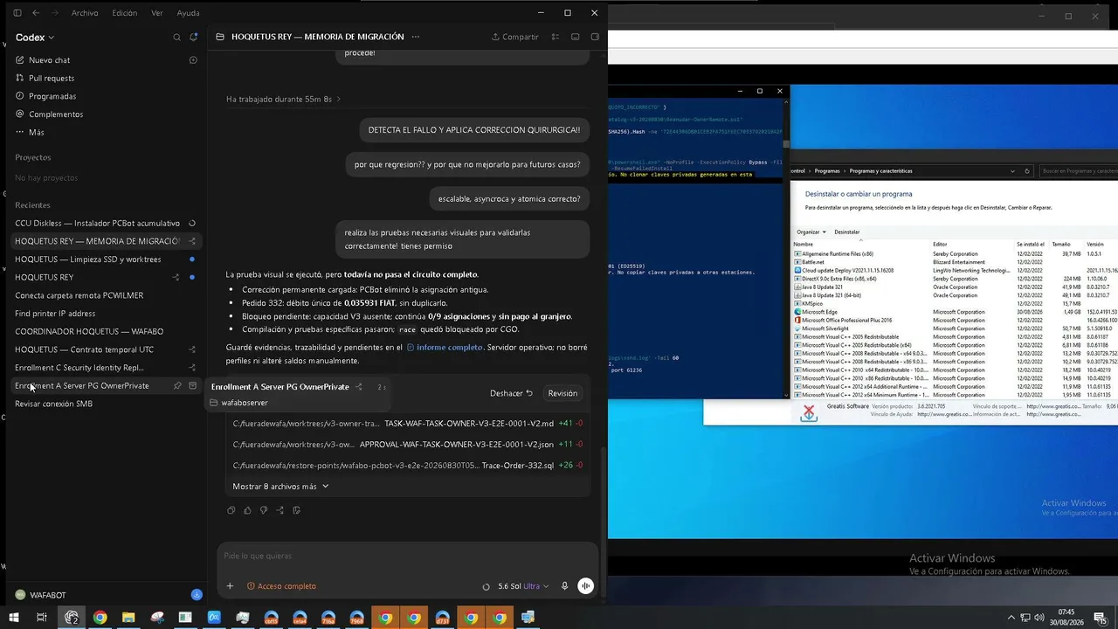
Task: Click the blue badge next to WAFABOT
Action: coord(197,595)
